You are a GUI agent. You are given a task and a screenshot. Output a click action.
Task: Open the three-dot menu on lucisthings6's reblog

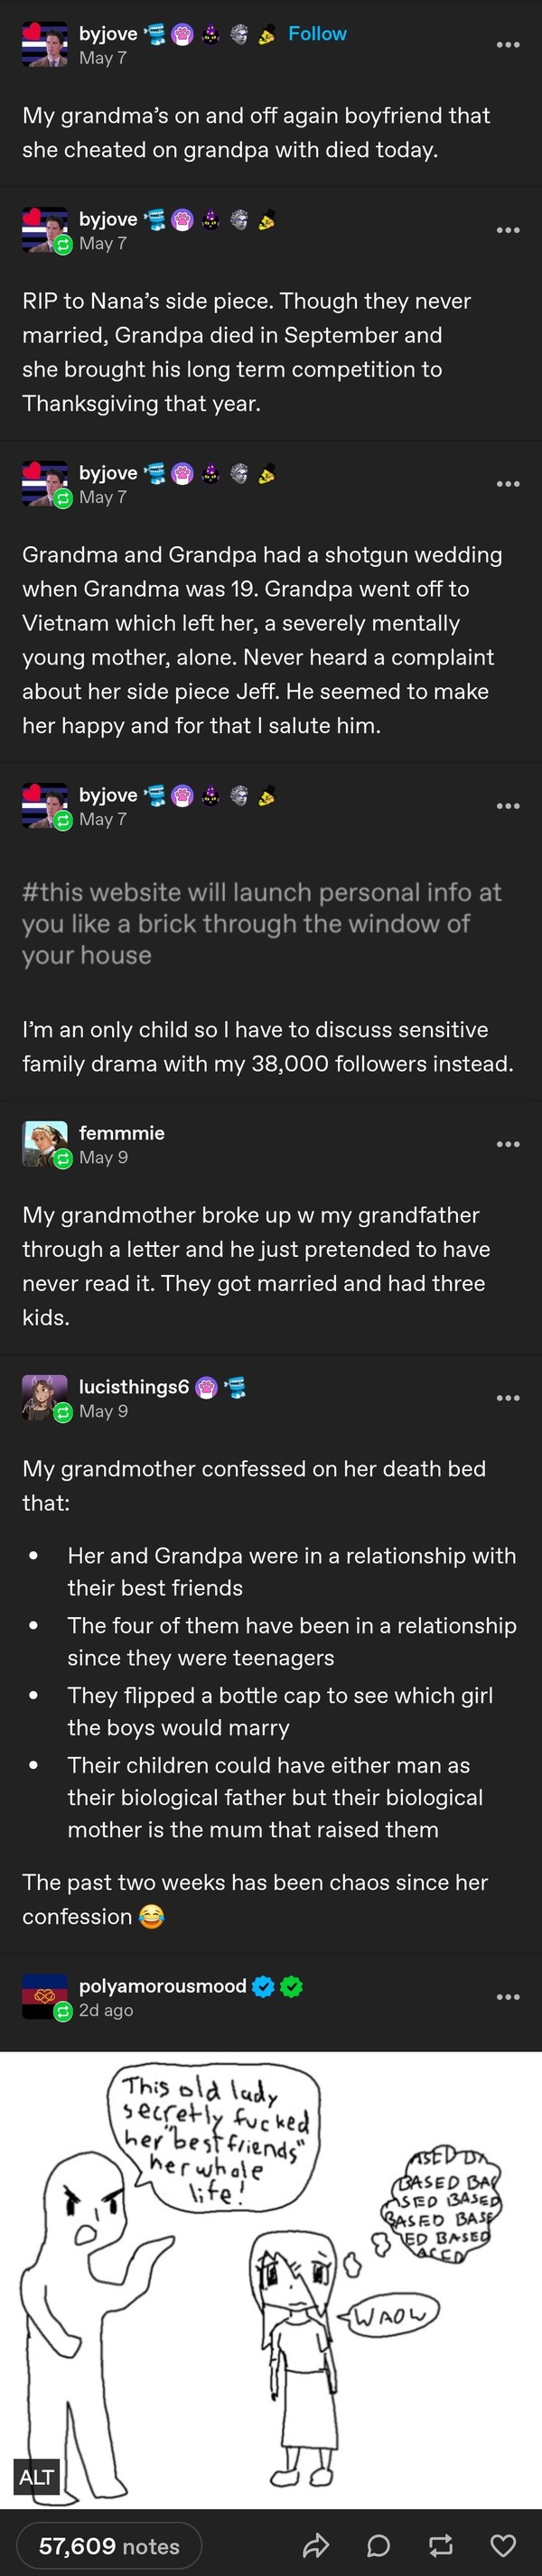[508, 1398]
